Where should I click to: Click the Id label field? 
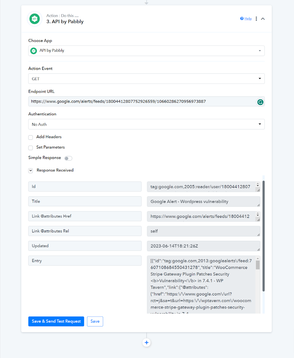(x=85, y=187)
